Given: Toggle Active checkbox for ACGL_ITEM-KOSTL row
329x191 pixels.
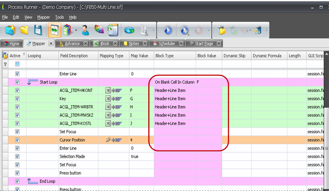Looking at the screenshot, I should click(18, 124).
